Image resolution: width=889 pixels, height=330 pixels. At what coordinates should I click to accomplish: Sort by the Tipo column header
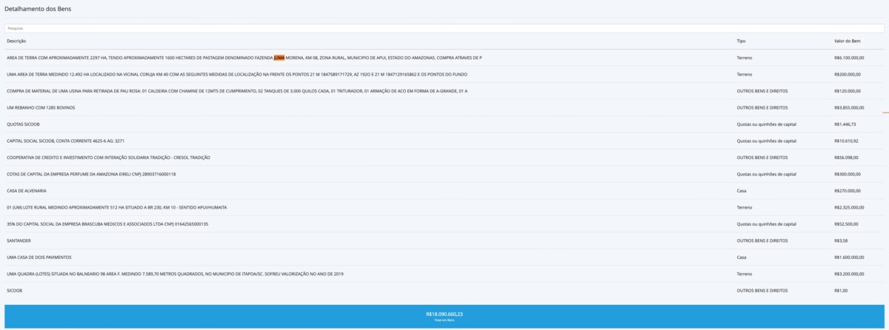[x=741, y=41]
